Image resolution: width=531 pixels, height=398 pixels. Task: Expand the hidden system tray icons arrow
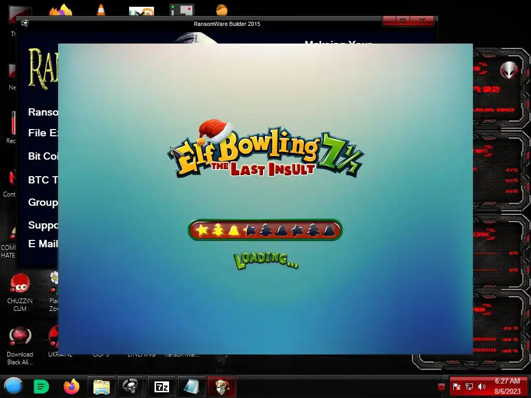pos(441,387)
